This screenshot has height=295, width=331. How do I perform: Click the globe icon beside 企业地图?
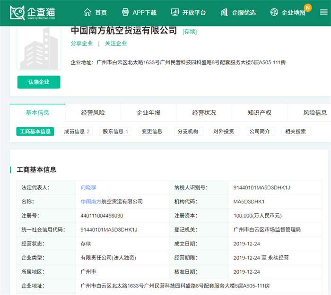coord(274,12)
